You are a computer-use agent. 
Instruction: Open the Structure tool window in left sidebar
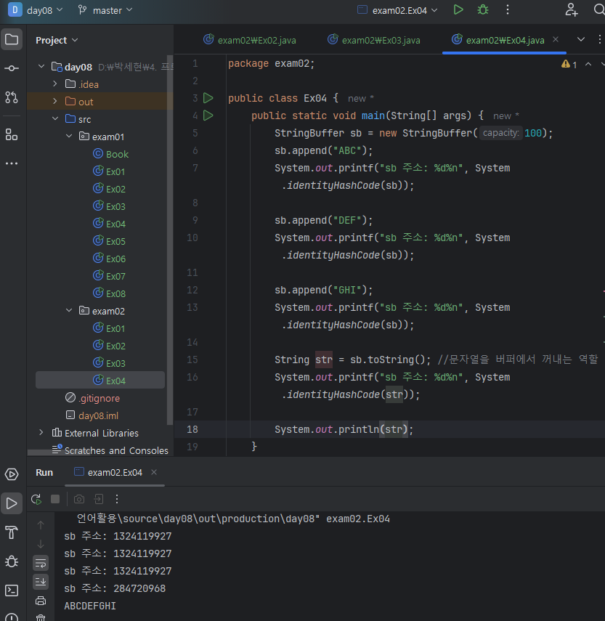[x=12, y=134]
